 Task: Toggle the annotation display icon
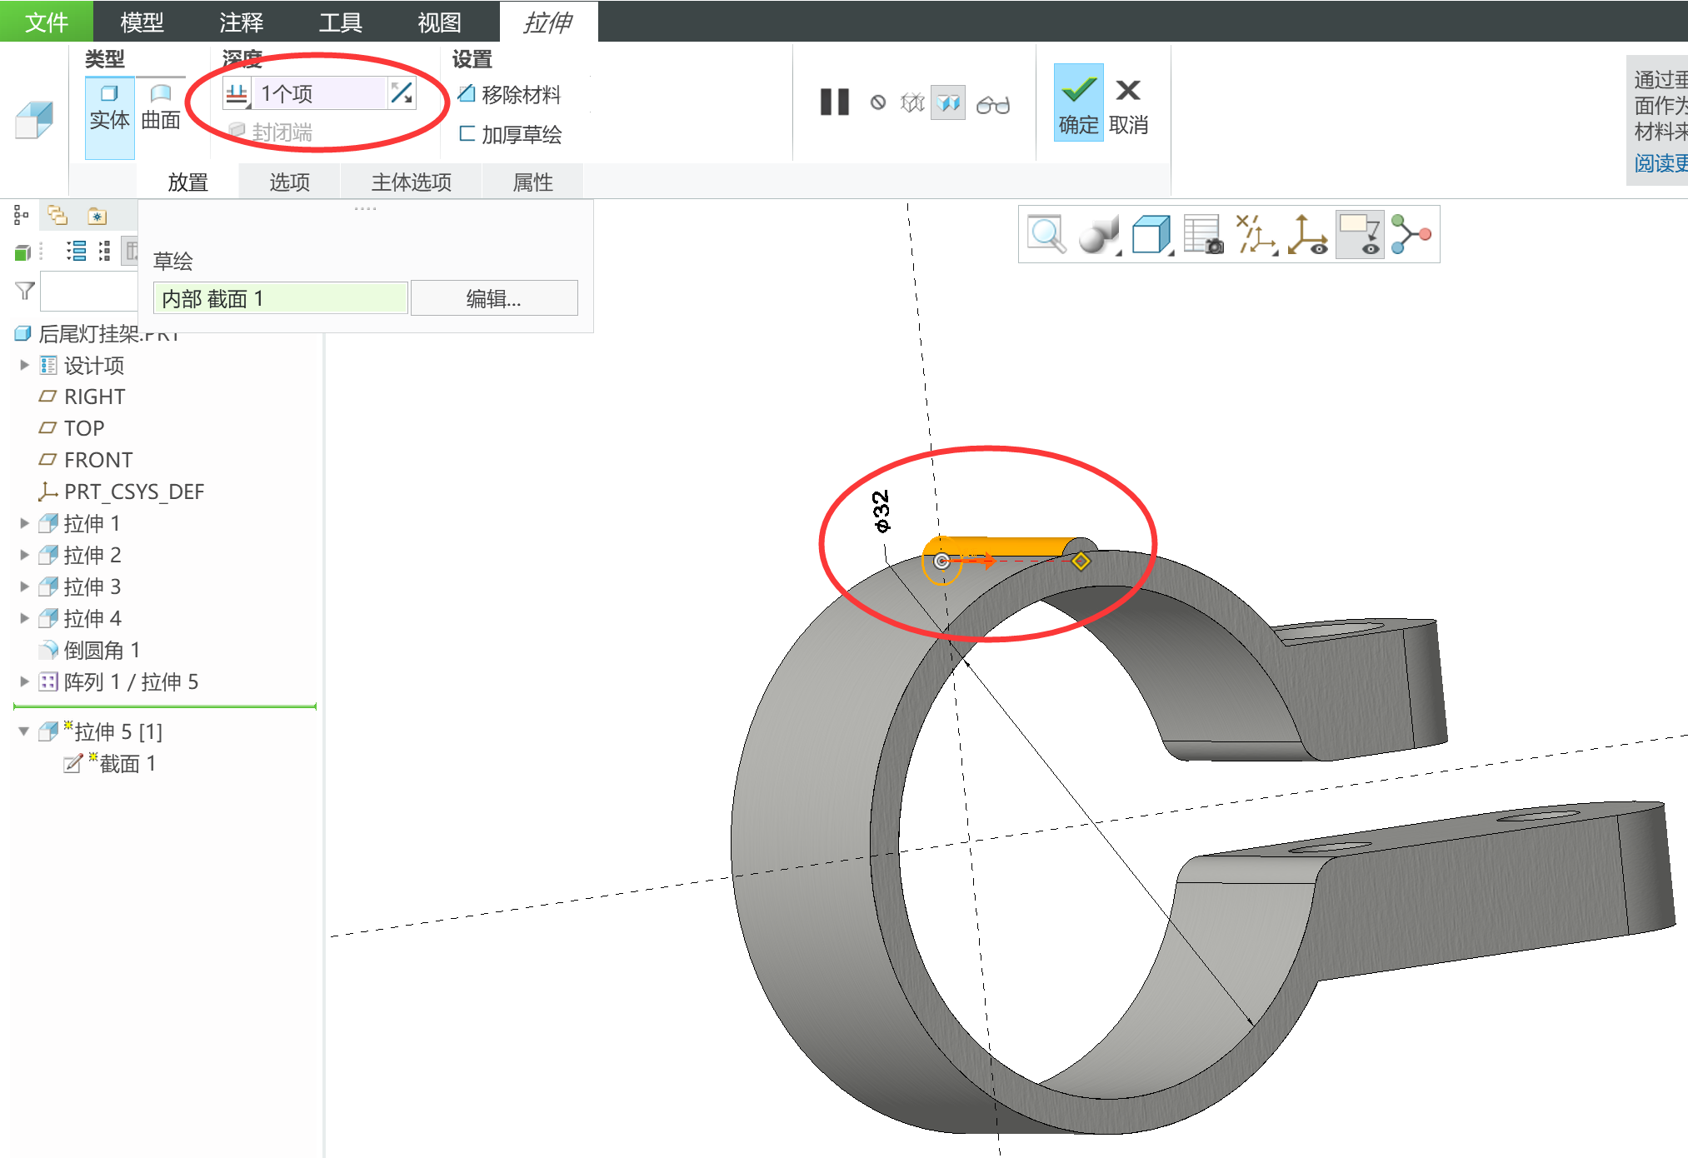click(x=1359, y=234)
